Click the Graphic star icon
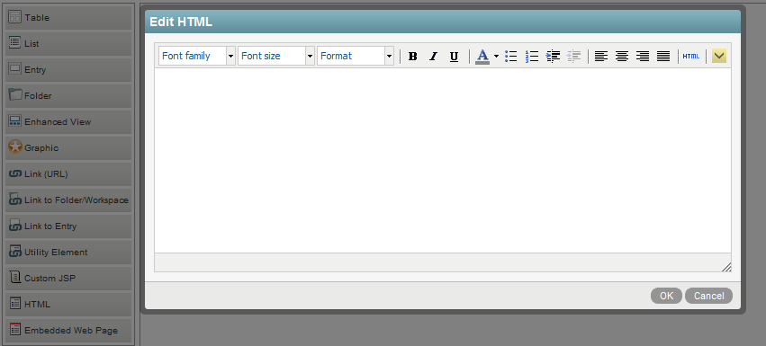Screen dimensions: 766x346 pos(15,146)
